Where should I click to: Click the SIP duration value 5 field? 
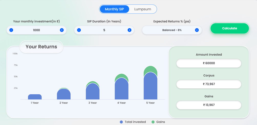tap(104, 30)
